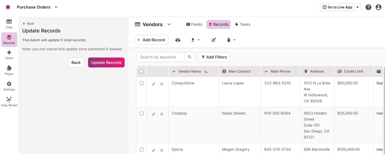This screenshot has height=154, width=385.
Task: Switch to the Fields tab
Action: pyautogui.click(x=194, y=24)
